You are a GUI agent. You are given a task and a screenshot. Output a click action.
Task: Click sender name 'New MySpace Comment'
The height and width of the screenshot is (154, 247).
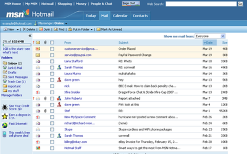tap(80, 117)
